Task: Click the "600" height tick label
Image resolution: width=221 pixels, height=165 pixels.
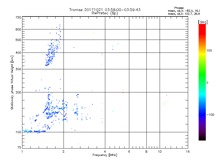Action: (x=19, y=29)
